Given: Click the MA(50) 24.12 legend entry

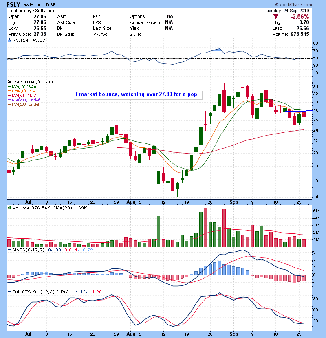Looking at the screenshot, I should tap(22, 95).
